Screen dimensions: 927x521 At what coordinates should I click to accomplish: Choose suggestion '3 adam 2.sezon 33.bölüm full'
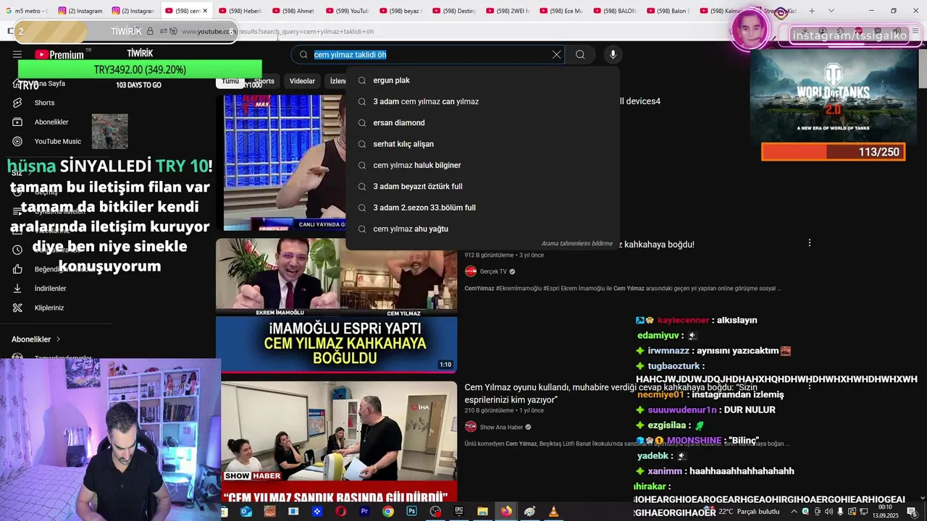(482, 208)
